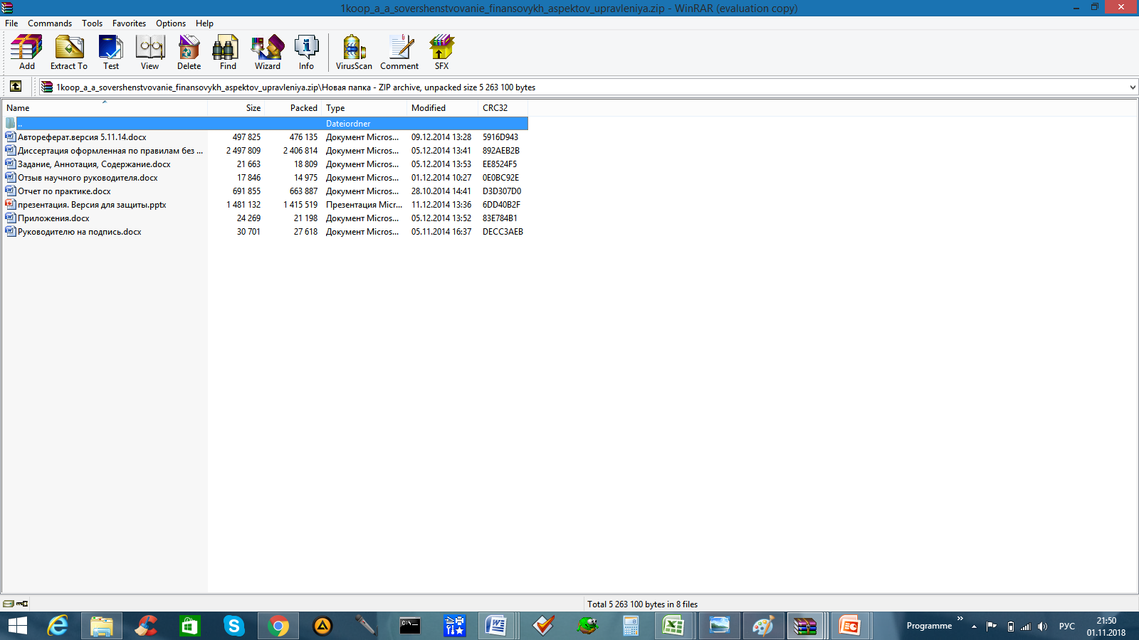Select Приложения.docx file
This screenshot has width=1139, height=640.
tap(265, 218)
